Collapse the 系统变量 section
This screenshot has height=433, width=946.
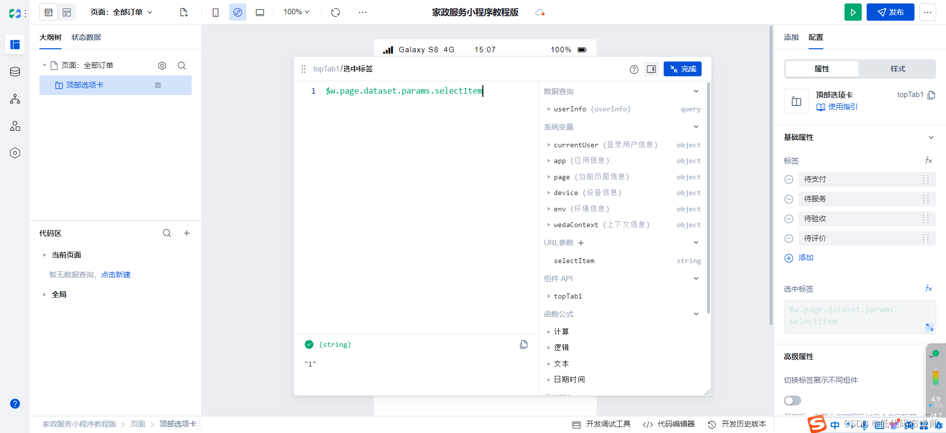click(696, 127)
